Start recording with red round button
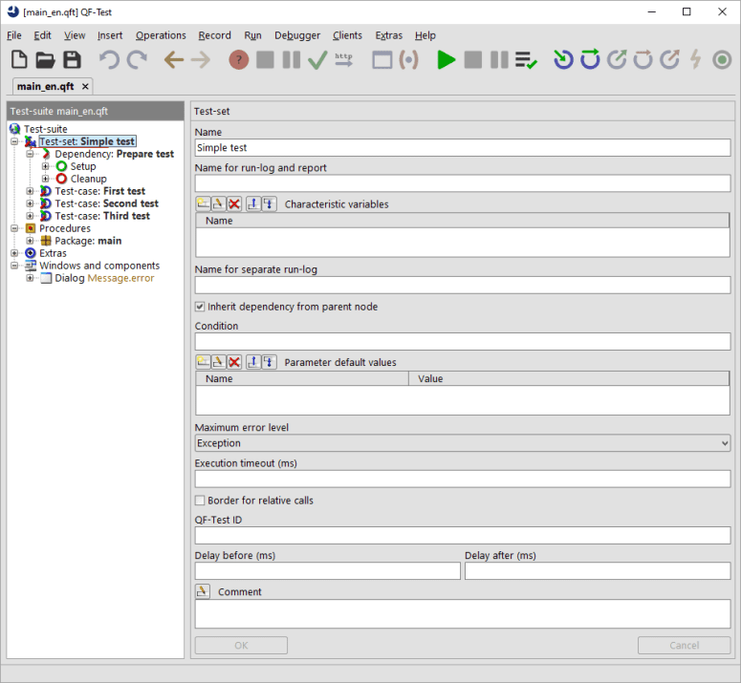 pos(239,60)
